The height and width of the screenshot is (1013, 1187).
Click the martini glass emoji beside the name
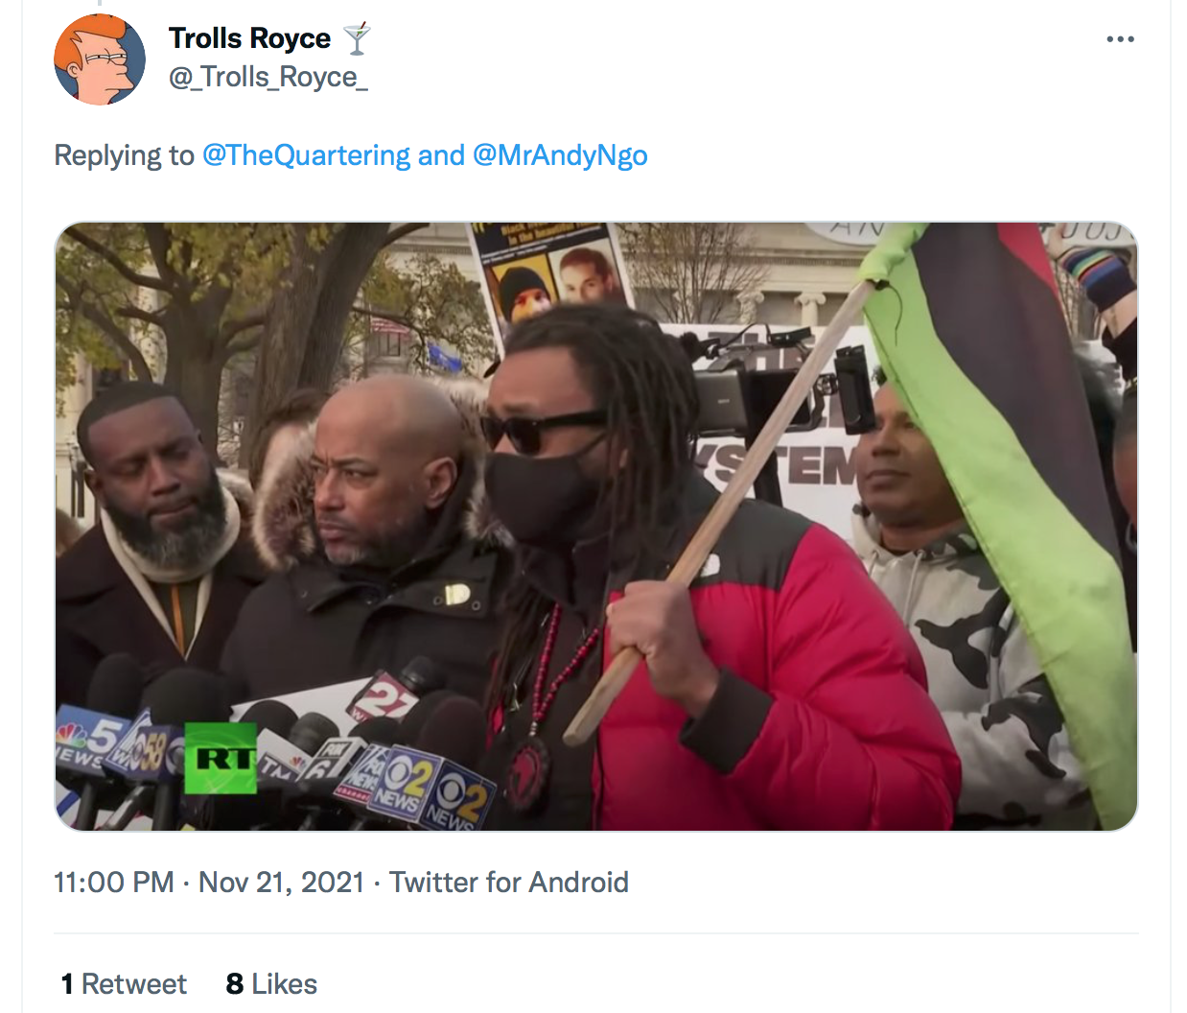(x=357, y=38)
